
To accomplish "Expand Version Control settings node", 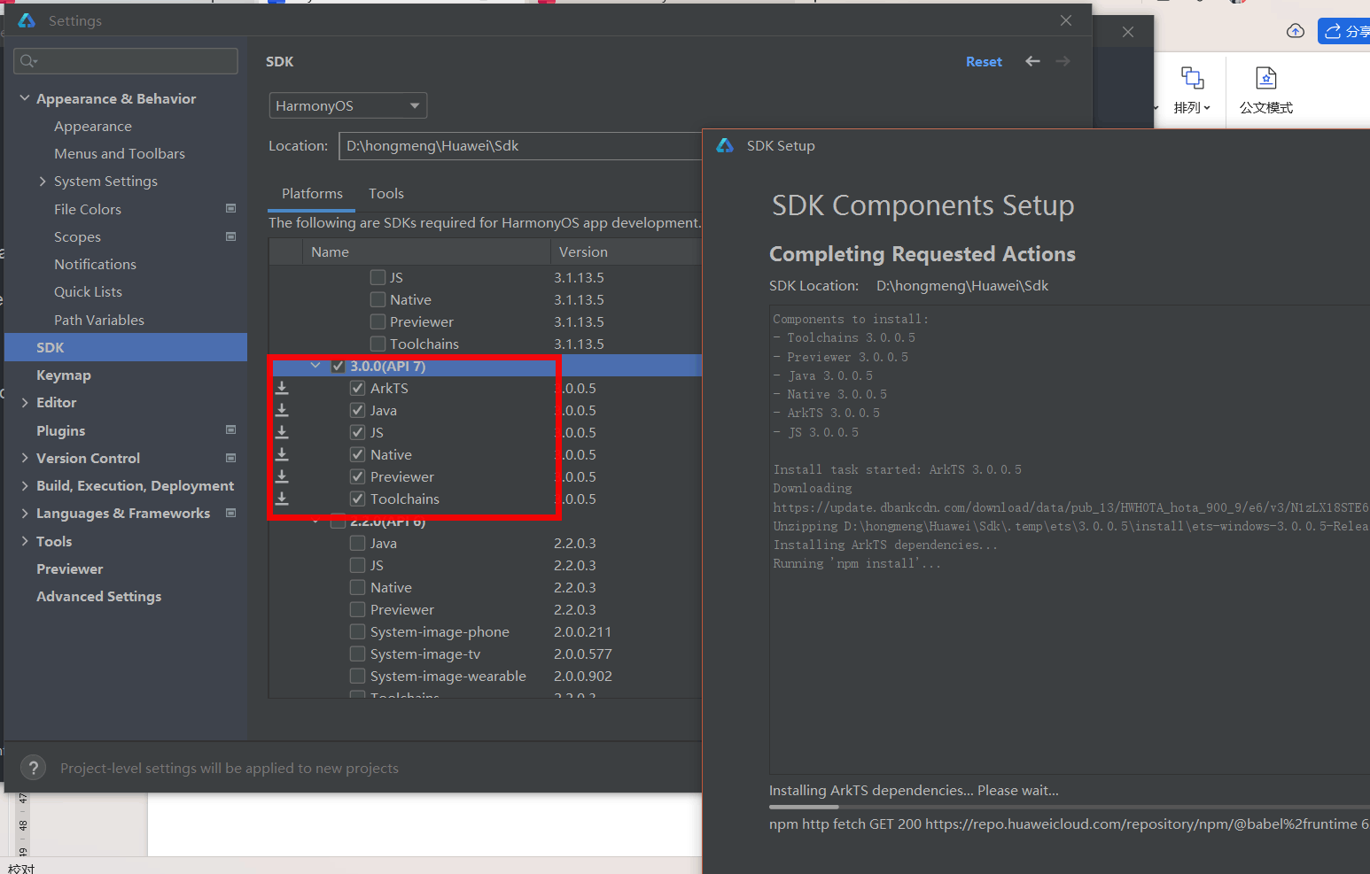I will (x=25, y=458).
